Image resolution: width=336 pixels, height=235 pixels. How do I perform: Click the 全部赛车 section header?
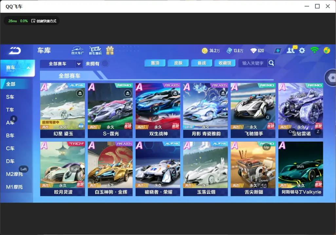click(69, 76)
